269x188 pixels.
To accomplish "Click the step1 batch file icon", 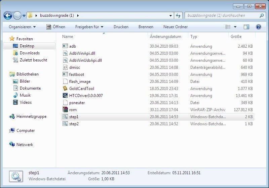I will tap(65, 116).
